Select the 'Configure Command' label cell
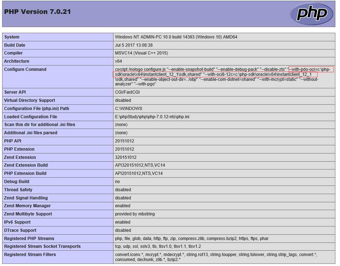Image resolution: width=340 pixels, height=266 pixels. [58, 77]
